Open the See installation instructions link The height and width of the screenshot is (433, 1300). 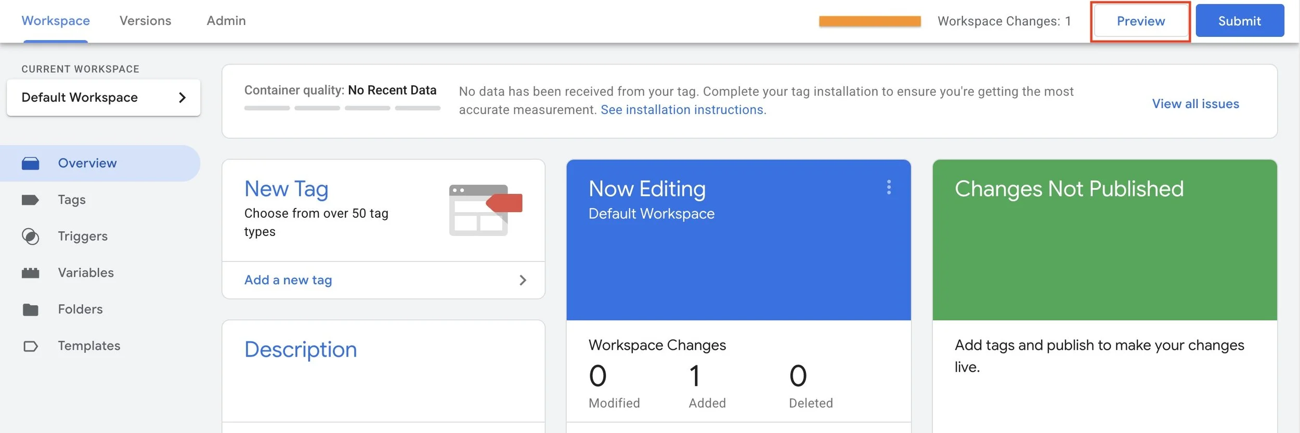pos(683,110)
